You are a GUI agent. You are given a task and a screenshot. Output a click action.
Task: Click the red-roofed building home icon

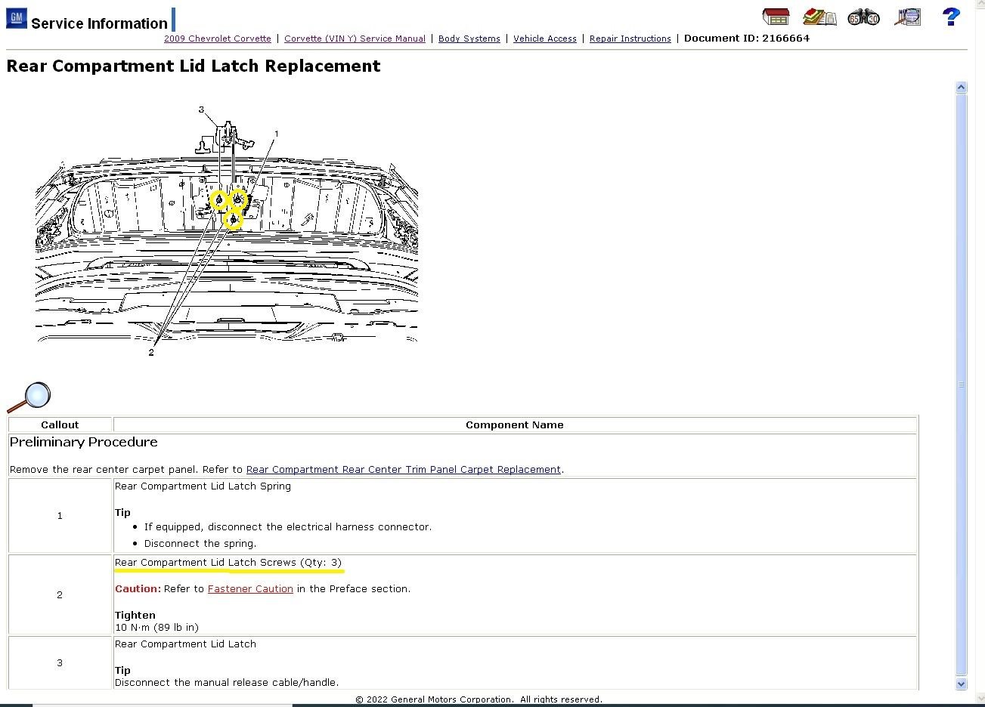click(776, 17)
